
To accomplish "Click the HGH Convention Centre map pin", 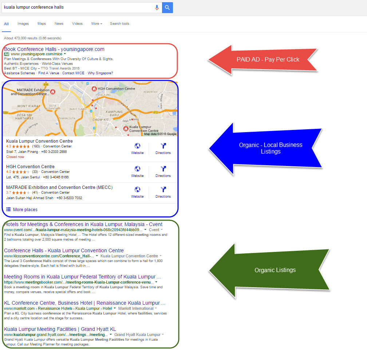I will point(94,89).
